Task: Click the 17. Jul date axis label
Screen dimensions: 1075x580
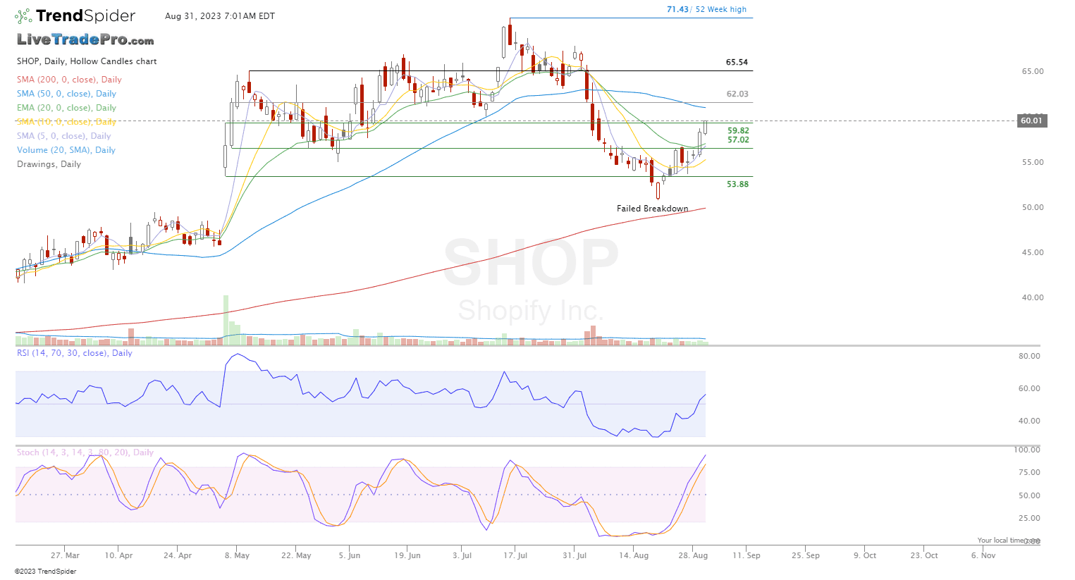Action: pyautogui.click(x=515, y=555)
